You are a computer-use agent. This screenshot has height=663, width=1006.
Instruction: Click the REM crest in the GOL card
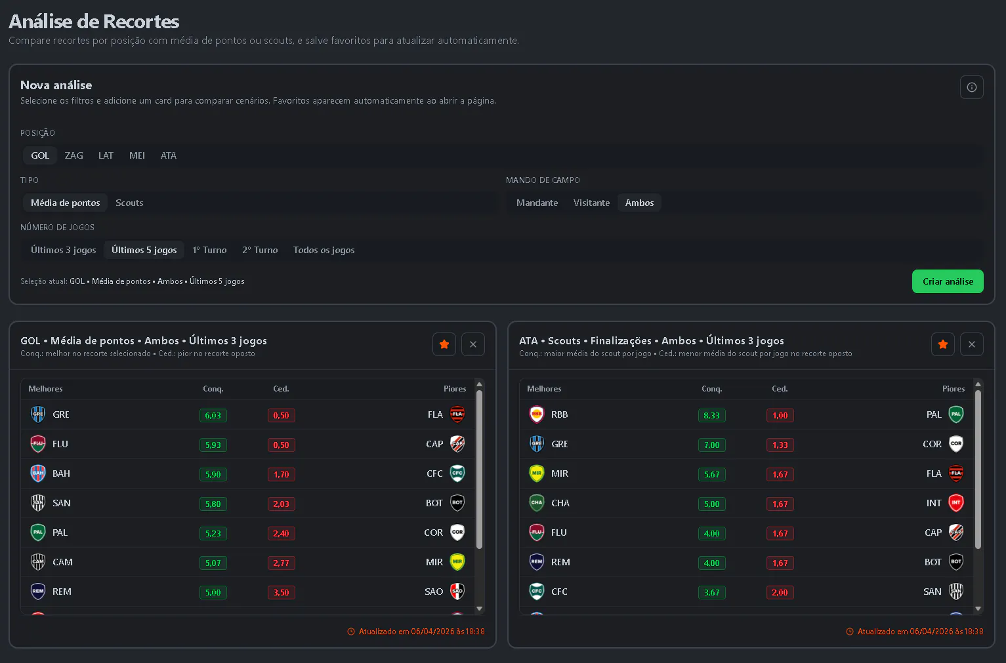[38, 592]
